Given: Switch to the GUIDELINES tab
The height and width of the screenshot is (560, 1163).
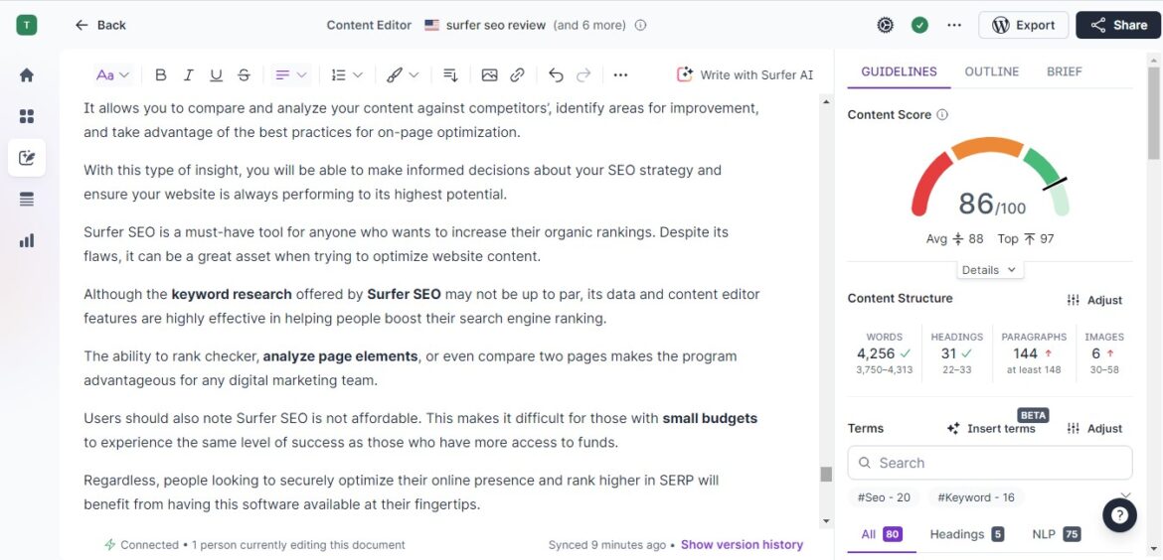Looking at the screenshot, I should [x=899, y=71].
